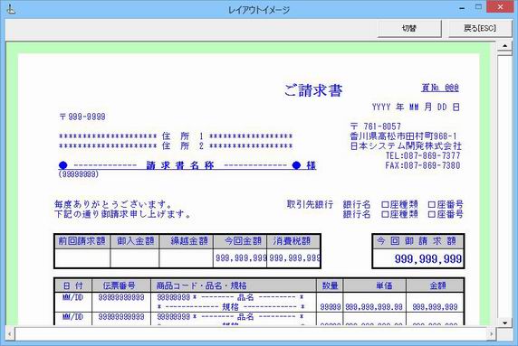The height and width of the screenshot is (346, 518).
Task: Click the 下記の通り御請求申し上げます。 line
Action: point(122,214)
